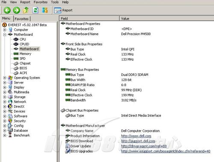The height and width of the screenshot is (162, 214).
Task: Open the http://www.dell.com link
Action: (x=136, y=136)
